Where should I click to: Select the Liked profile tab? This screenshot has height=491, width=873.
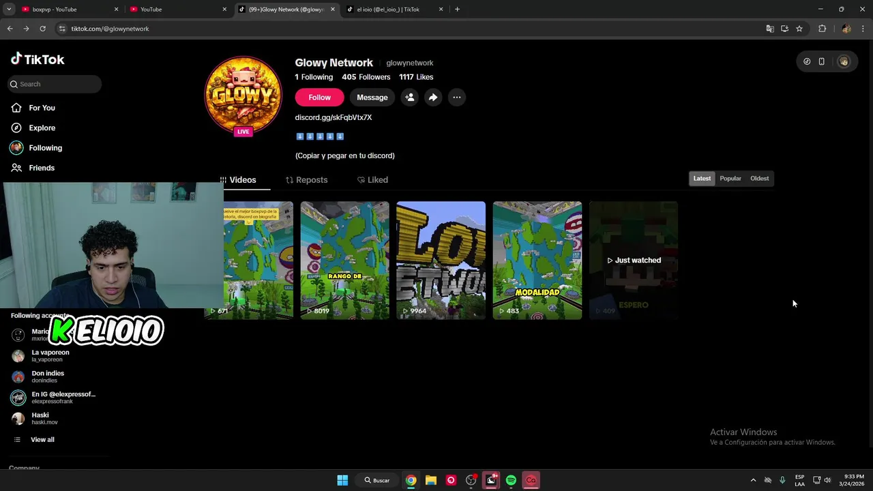click(372, 180)
